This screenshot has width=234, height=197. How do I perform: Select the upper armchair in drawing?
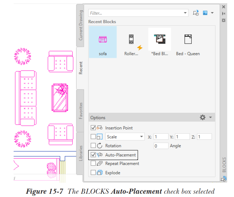pos(60,62)
